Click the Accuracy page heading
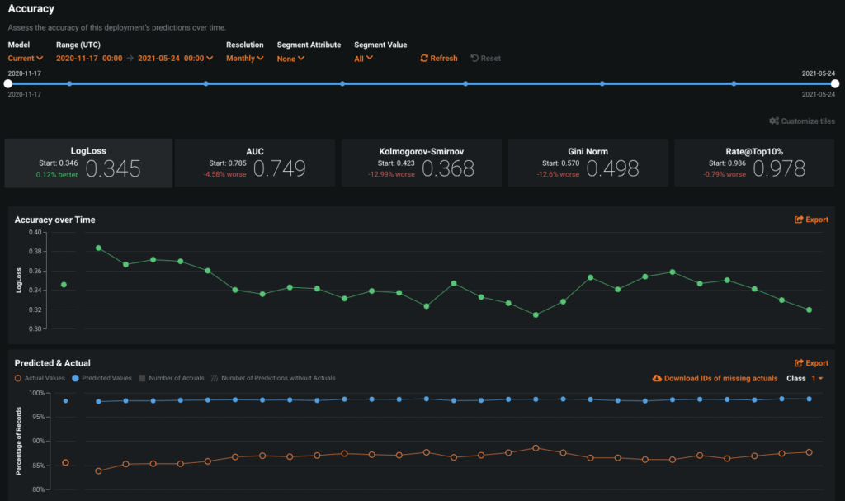 [31, 8]
